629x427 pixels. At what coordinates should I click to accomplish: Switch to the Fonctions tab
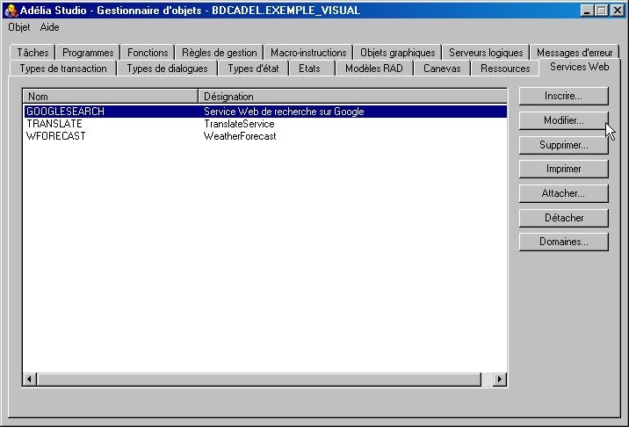point(148,53)
